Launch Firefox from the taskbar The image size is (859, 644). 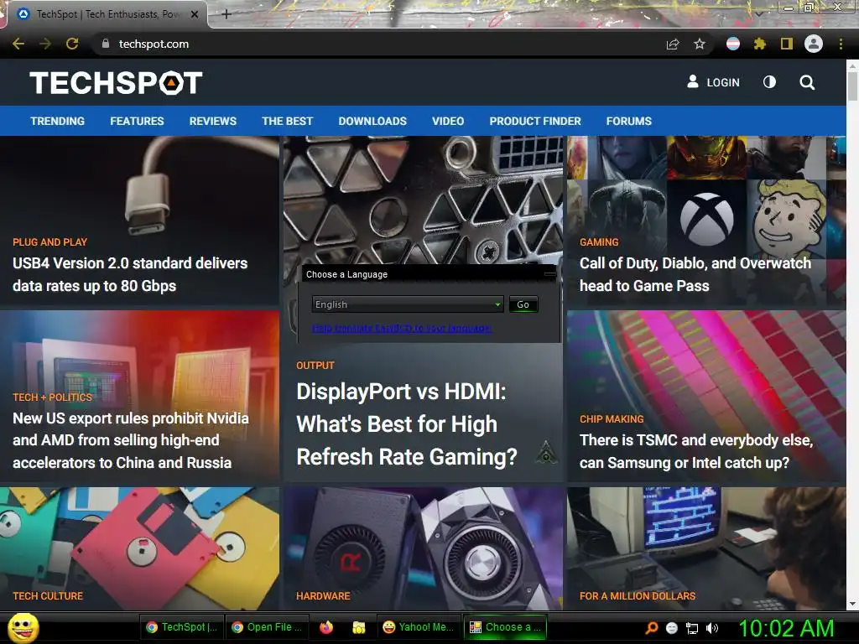tap(326, 627)
